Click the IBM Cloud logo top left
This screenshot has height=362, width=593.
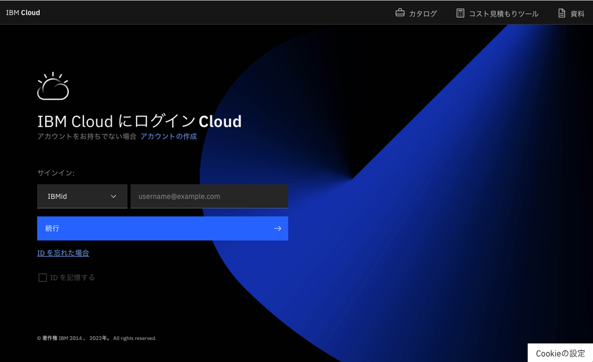click(x=23, y=12)
